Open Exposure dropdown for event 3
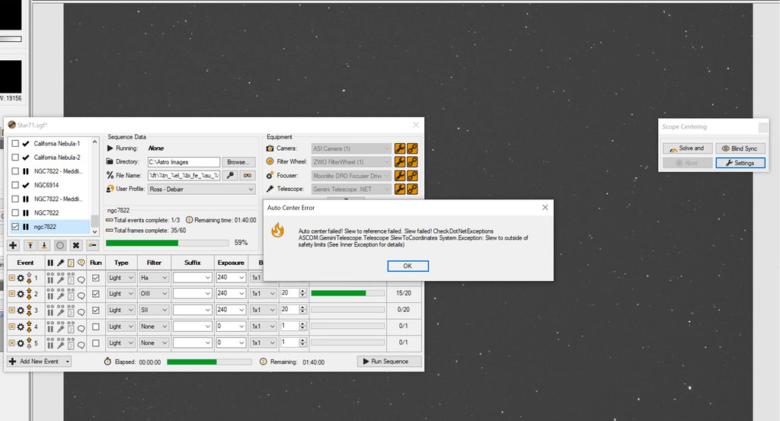 click(231, 310)
